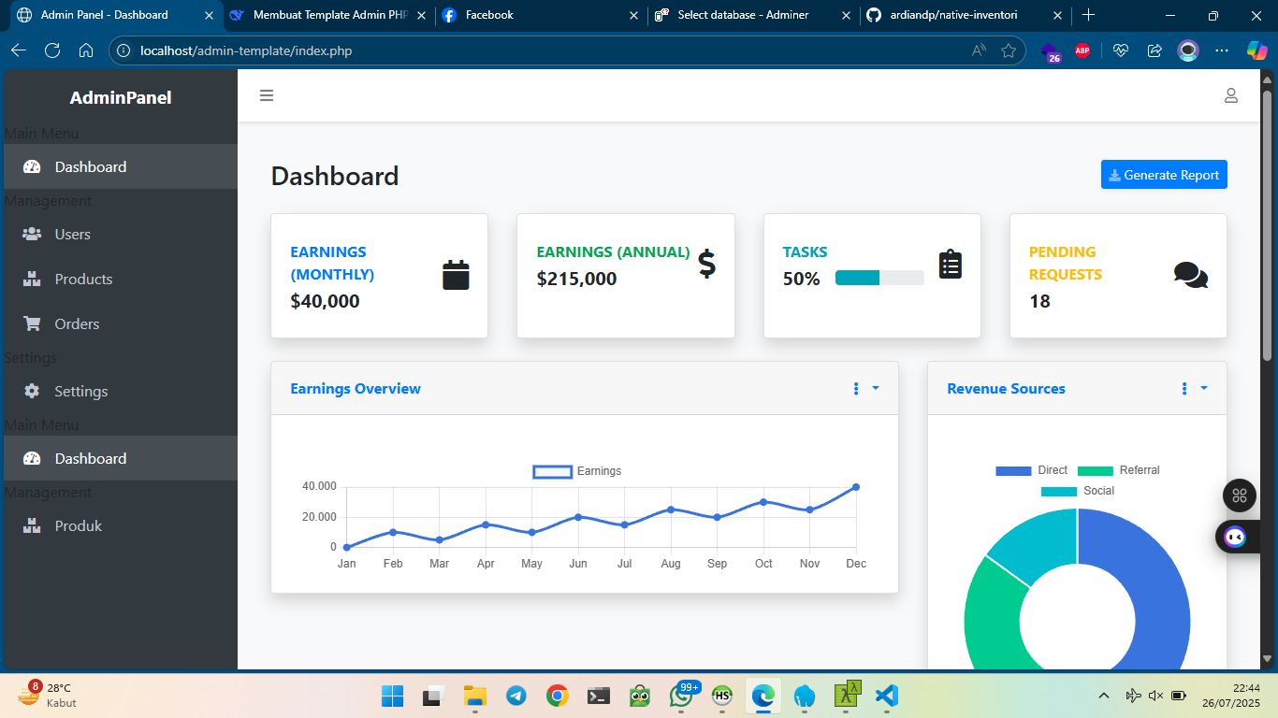
Task: Click the Generate Report button
Action: point(1164,175)
